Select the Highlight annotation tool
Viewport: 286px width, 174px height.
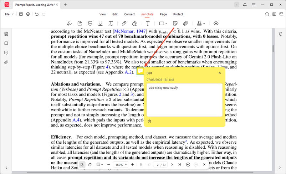click(70, 23)
